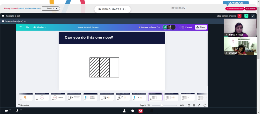
Task: Toggle the red screen share button
Action: [140, 111]
